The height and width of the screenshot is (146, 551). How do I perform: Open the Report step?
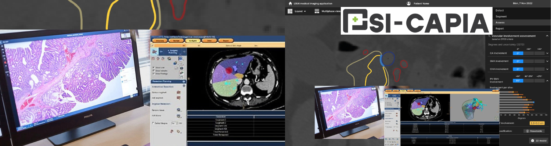(x=500, y=28)
